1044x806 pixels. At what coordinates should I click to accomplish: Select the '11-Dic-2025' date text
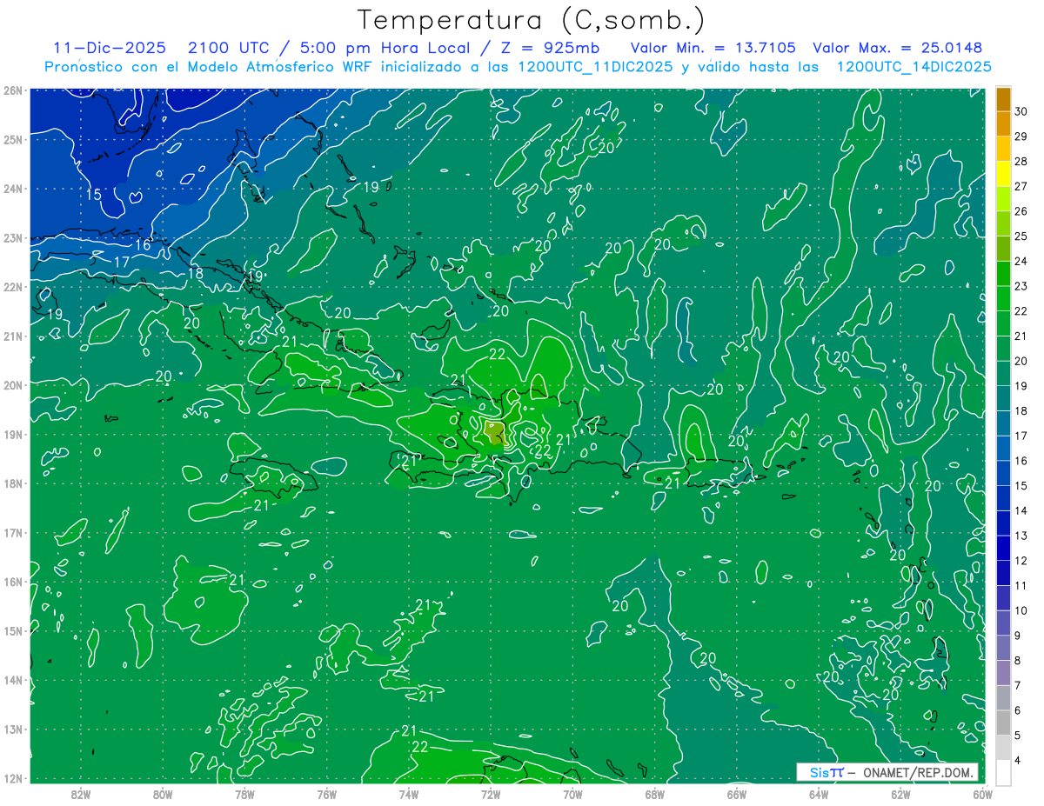point(109,48)
